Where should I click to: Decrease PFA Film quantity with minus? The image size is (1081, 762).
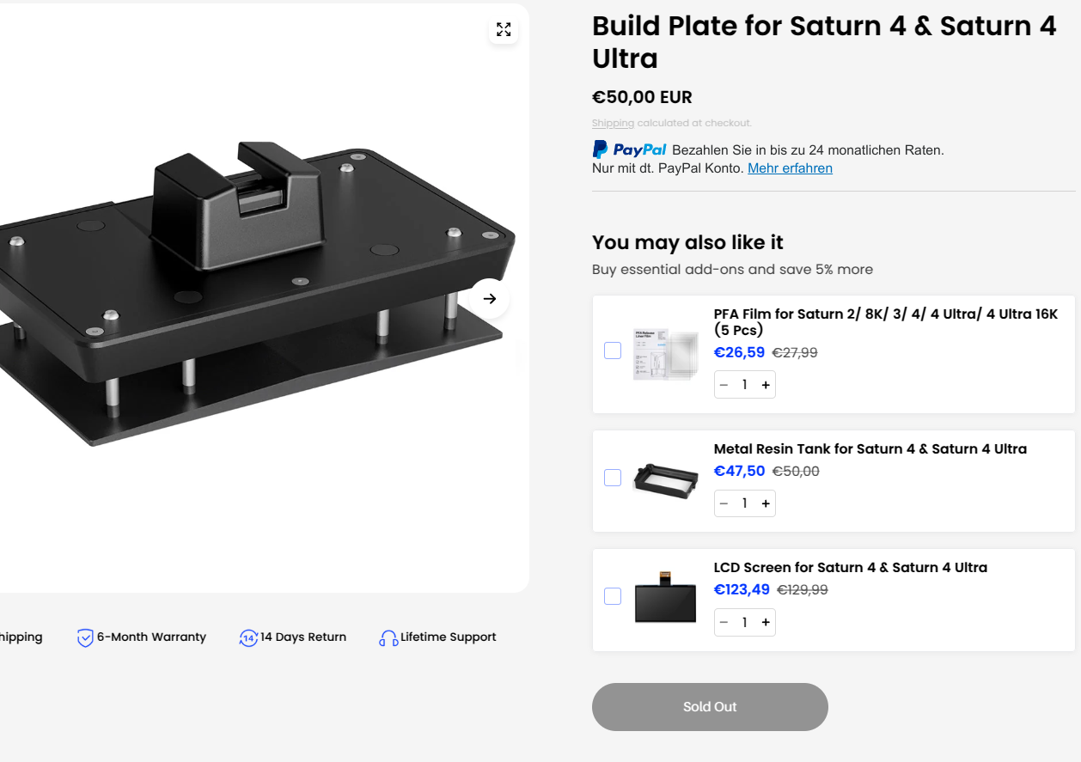[724, 385]
